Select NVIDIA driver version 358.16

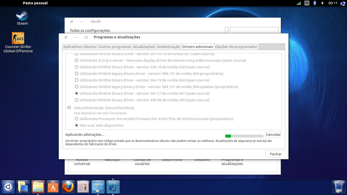(x=142, y=67)
